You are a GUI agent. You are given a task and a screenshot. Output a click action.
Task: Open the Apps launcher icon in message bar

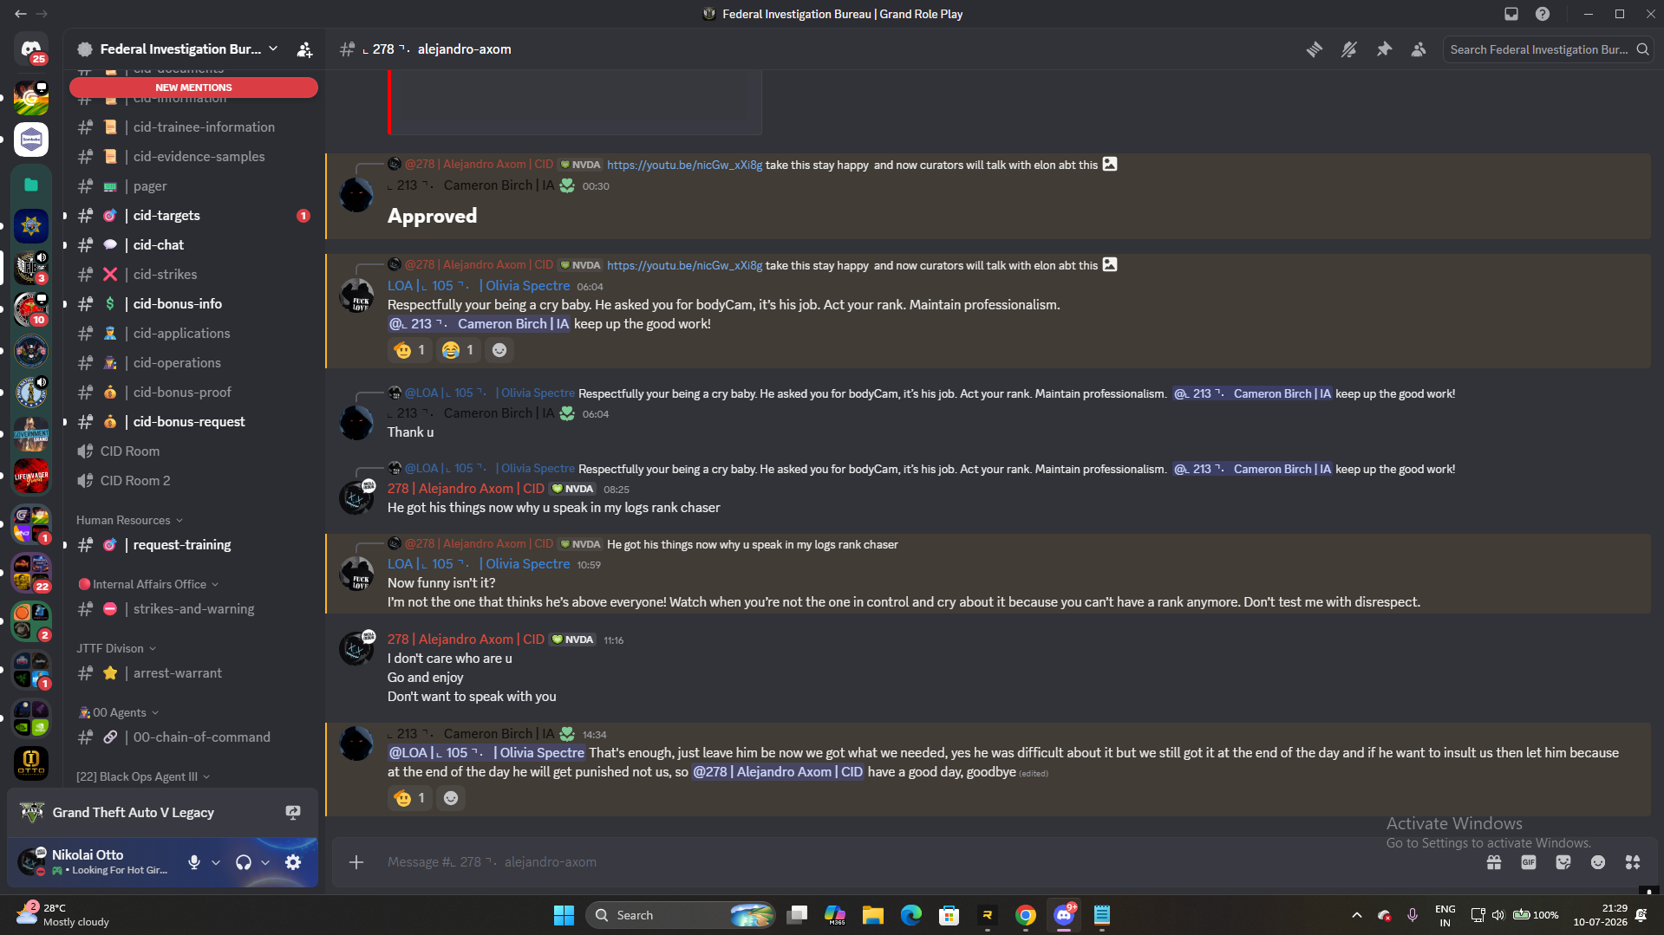1633,862
